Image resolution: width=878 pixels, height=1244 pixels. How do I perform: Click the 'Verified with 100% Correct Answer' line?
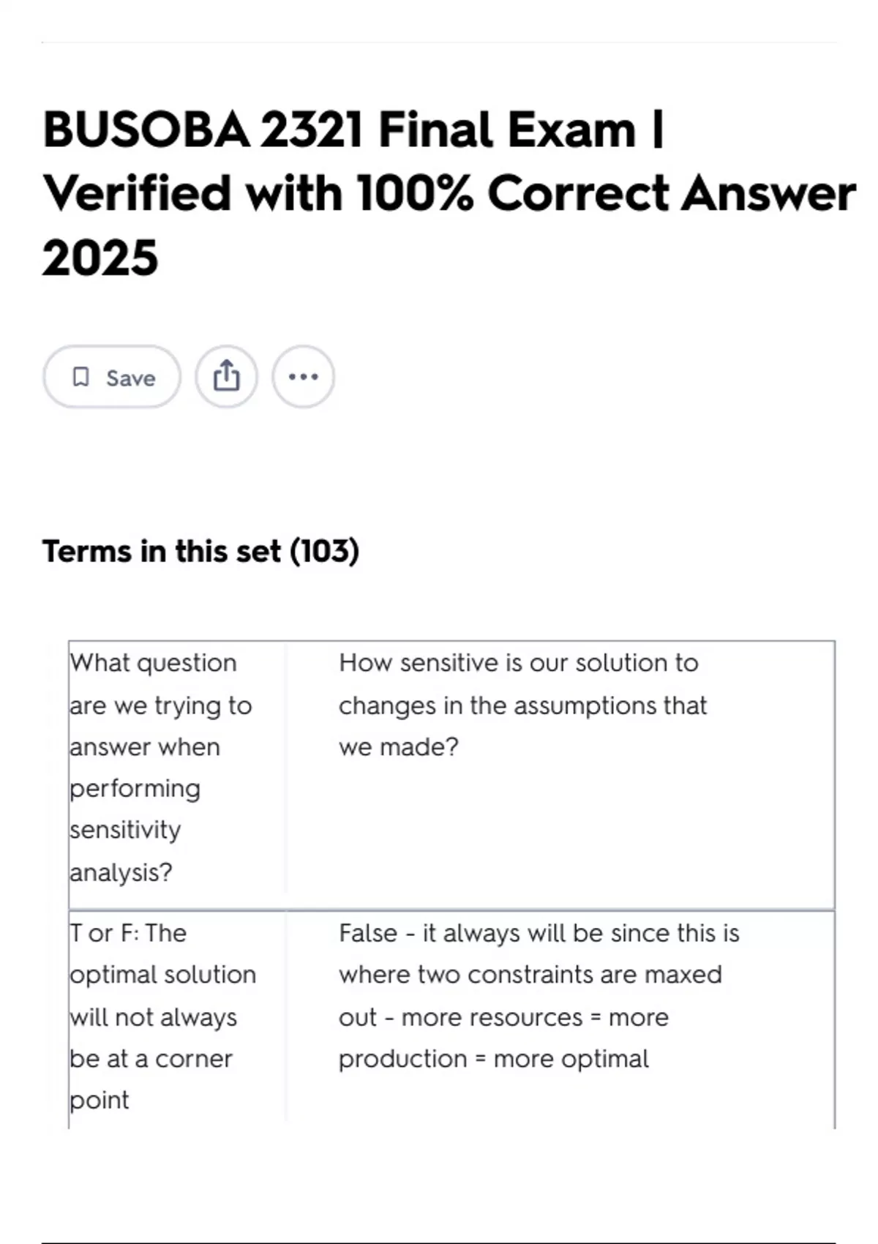coord(449,194)
